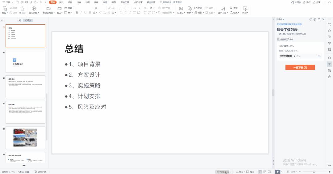Click the orange one-click download button
This screenshot has height=174, width=333.
[300, 67]
